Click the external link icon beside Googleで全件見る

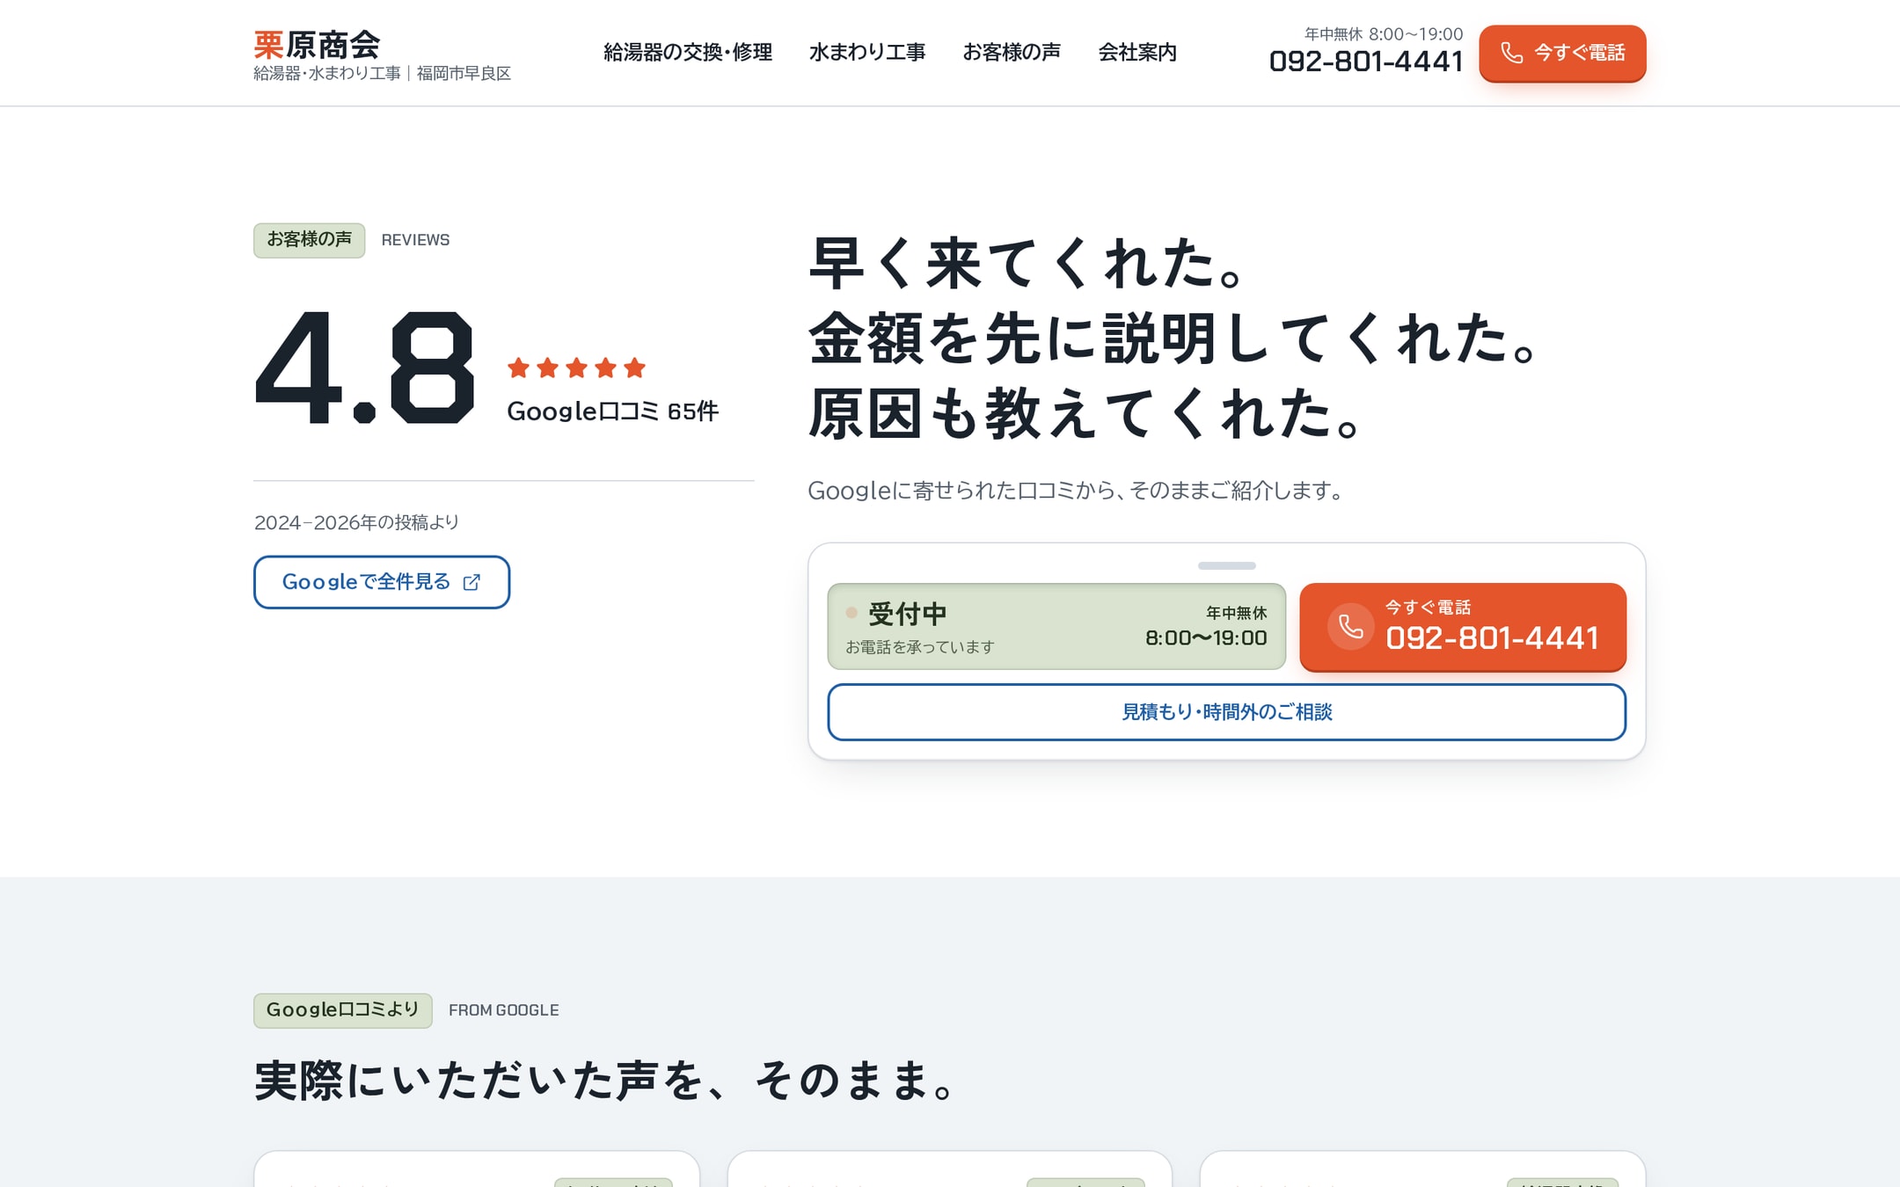pos(471,582)
